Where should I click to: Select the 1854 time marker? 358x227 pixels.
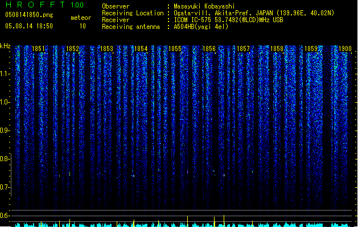tap(141, 49)
